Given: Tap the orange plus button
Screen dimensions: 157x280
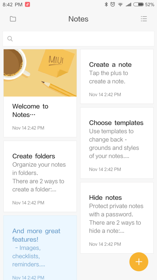Looking at the screenshot, I should (x=139, y=262).
